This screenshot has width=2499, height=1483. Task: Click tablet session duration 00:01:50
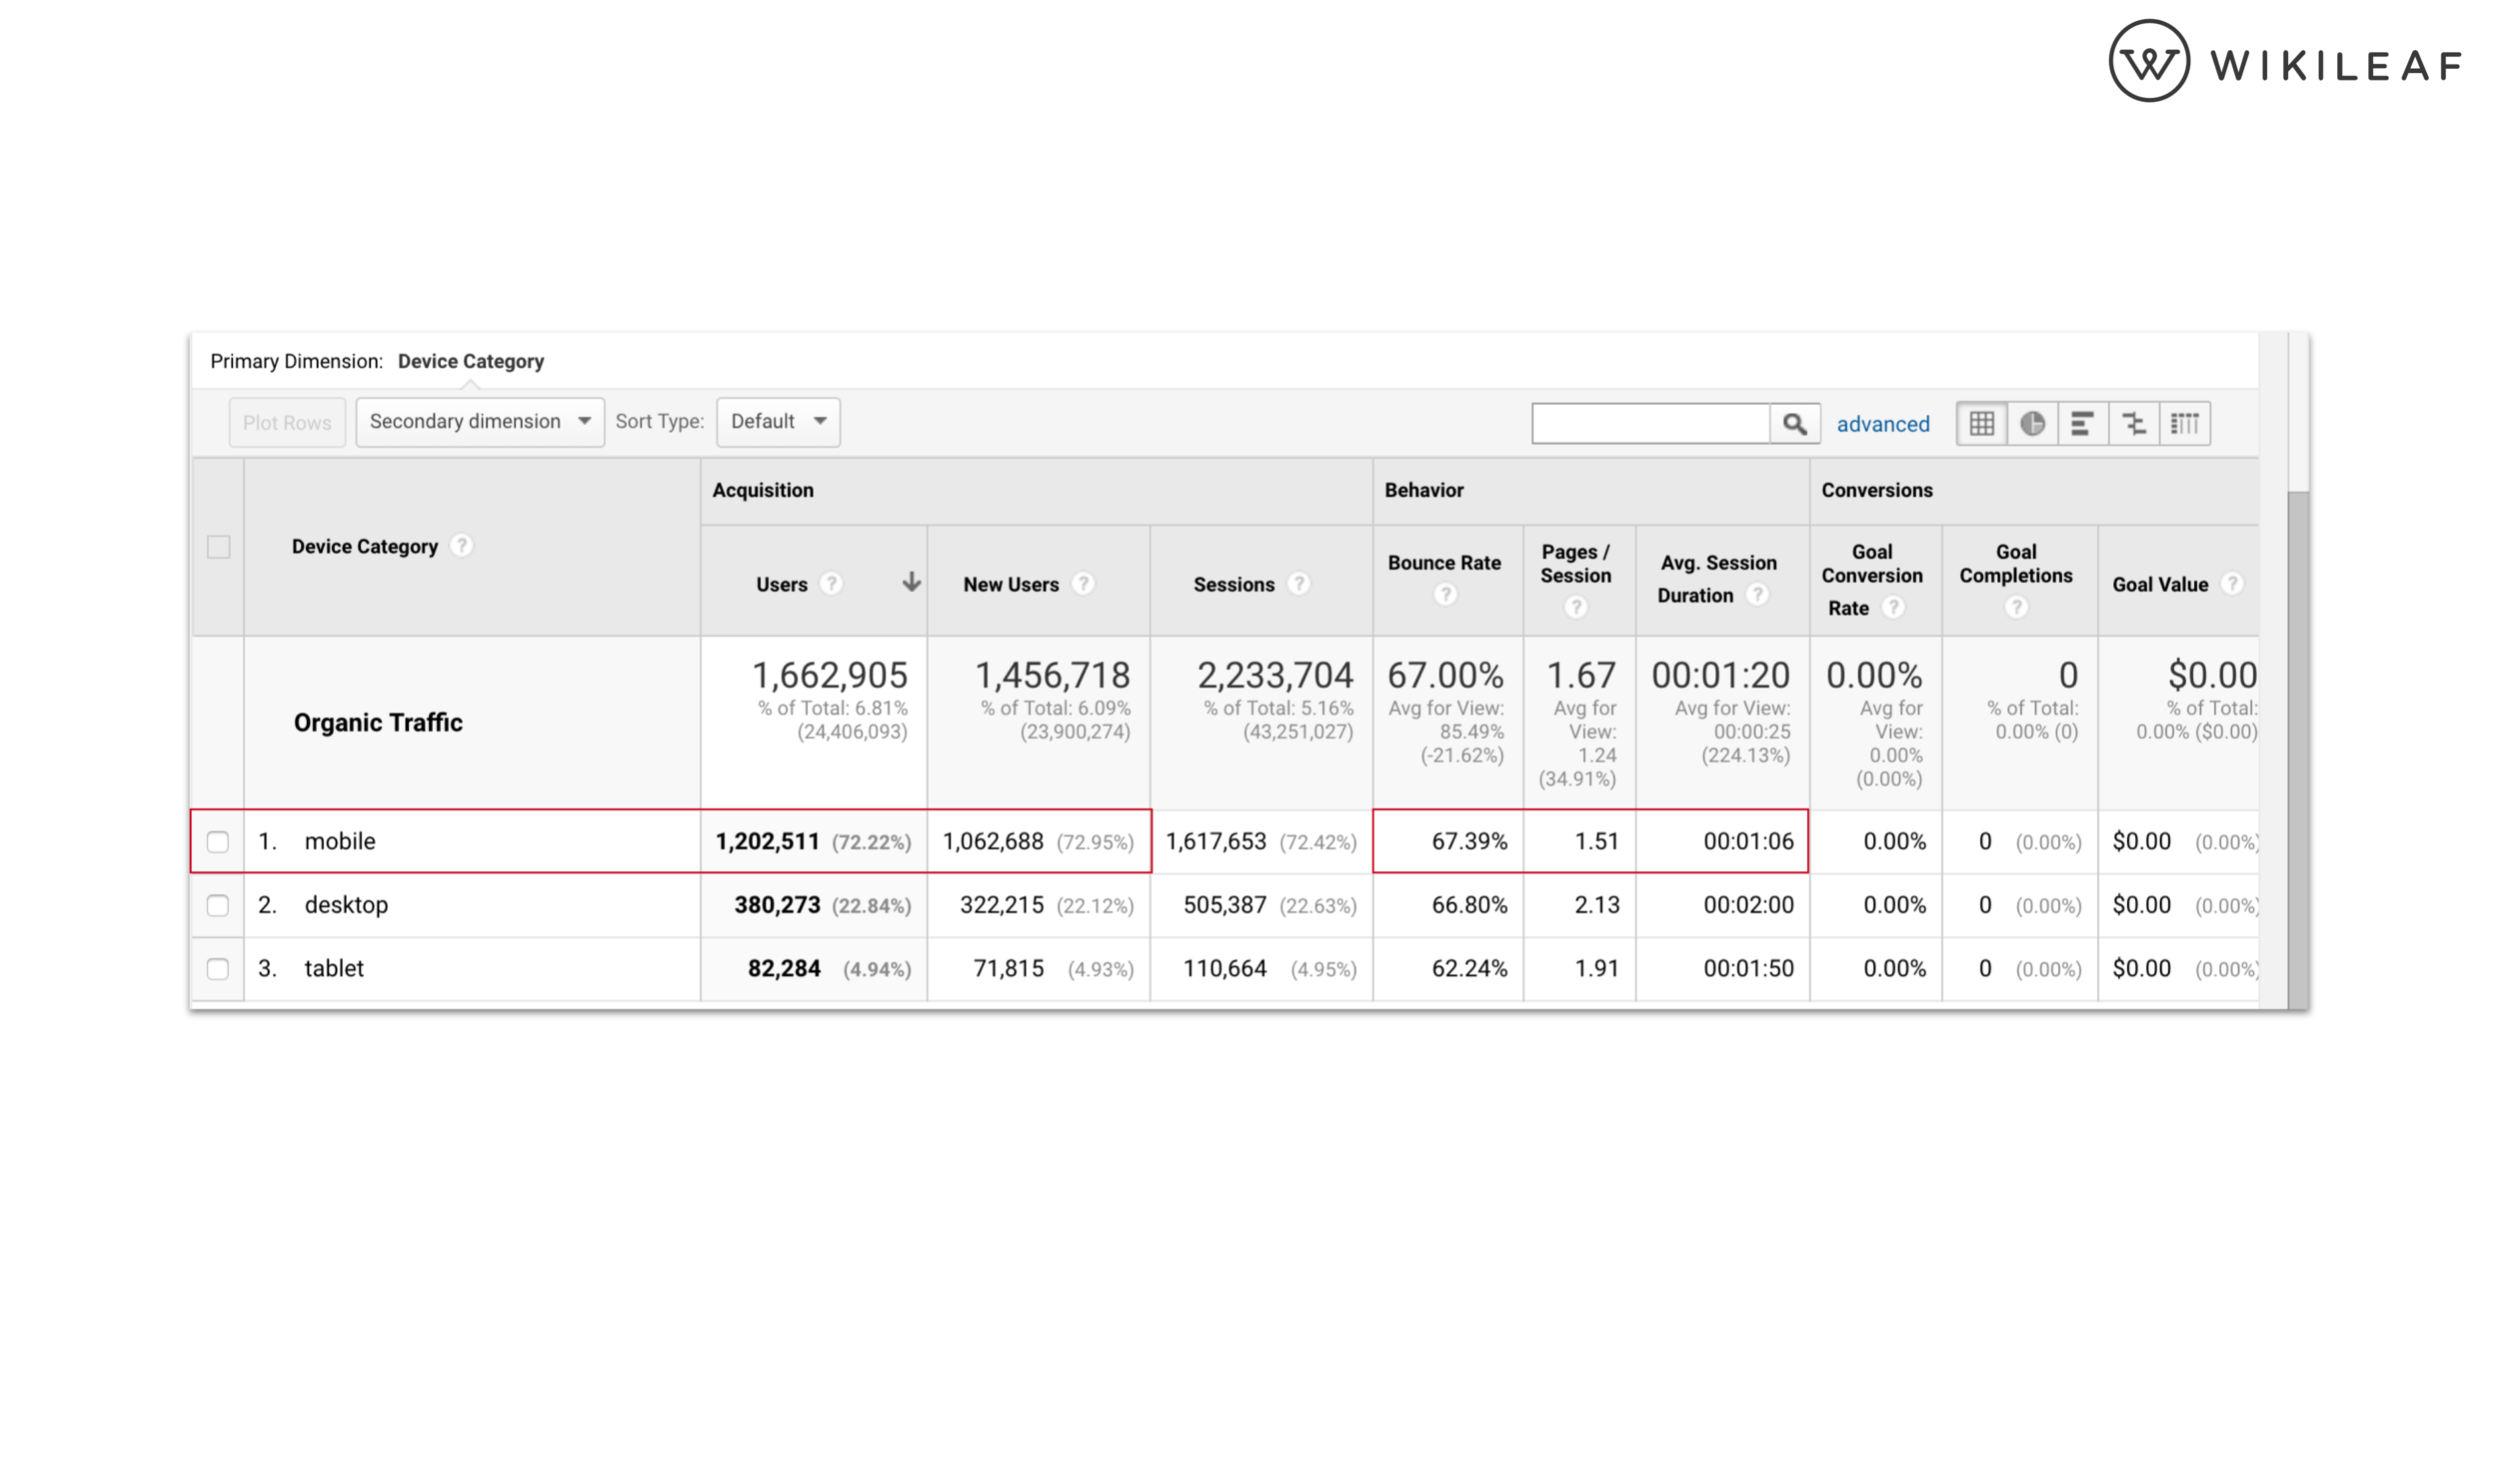(x=1749, y=968)
